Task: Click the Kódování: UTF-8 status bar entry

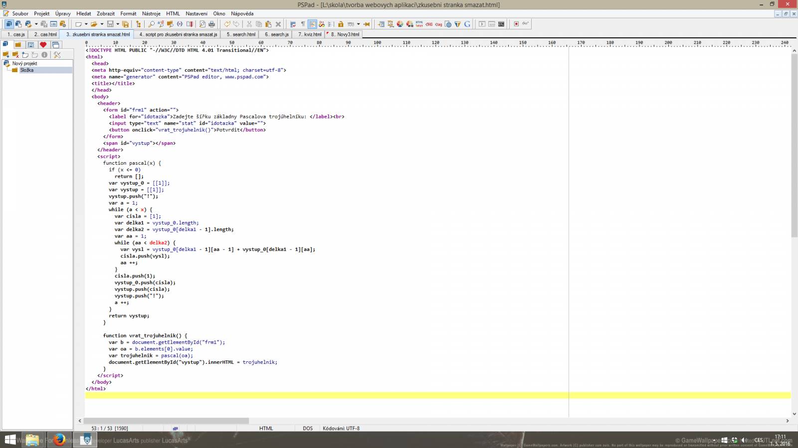Action: pyautogui.click(x=341, y=428)
